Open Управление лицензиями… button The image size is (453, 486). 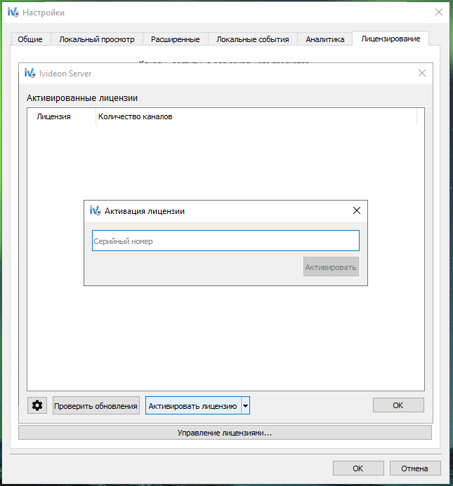(225, 433)
